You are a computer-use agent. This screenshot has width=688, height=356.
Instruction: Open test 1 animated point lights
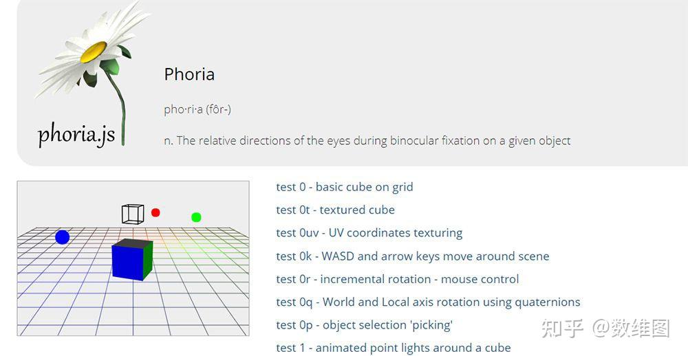(394, 348)
